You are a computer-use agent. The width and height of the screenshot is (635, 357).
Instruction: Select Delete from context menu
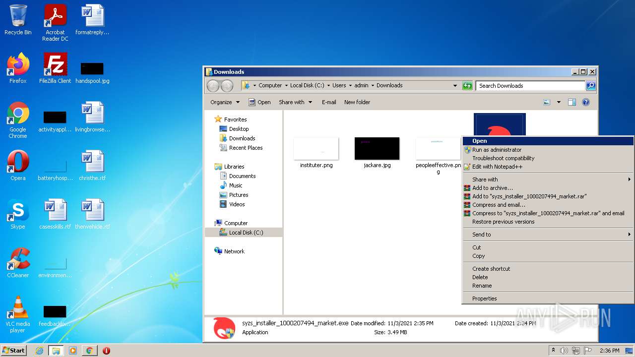coord(548,277)
